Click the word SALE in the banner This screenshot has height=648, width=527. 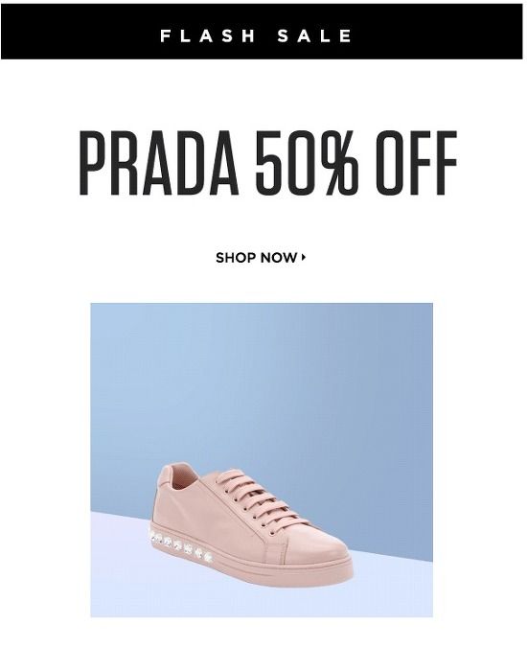(314, 36)
